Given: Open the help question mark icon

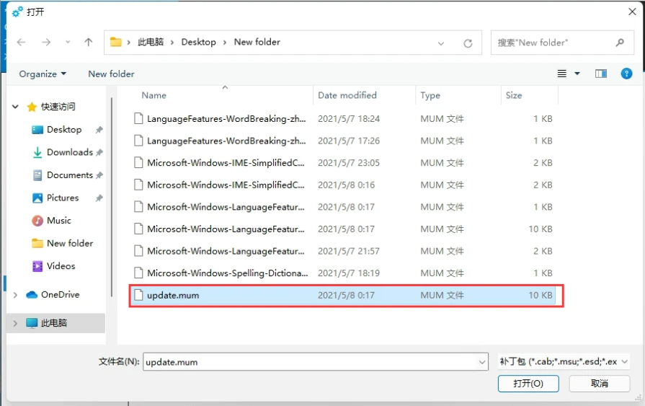Looking at the screenshot, I should tap(626, 74).
